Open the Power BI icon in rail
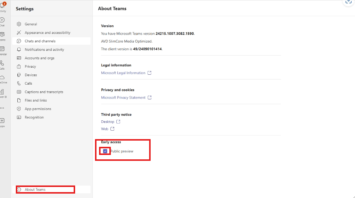 pos(2,92)
